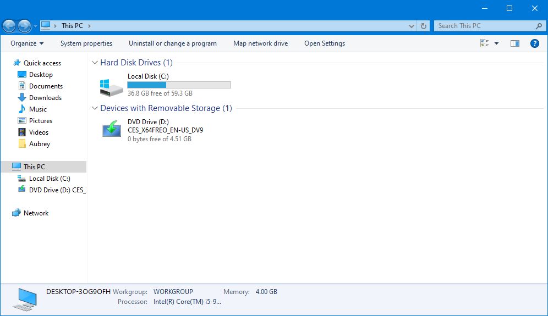Screen dimensions: 548x316
Task: Open Videos folder in sidebar
Action: pyautogui.click(x=39, y=132)
